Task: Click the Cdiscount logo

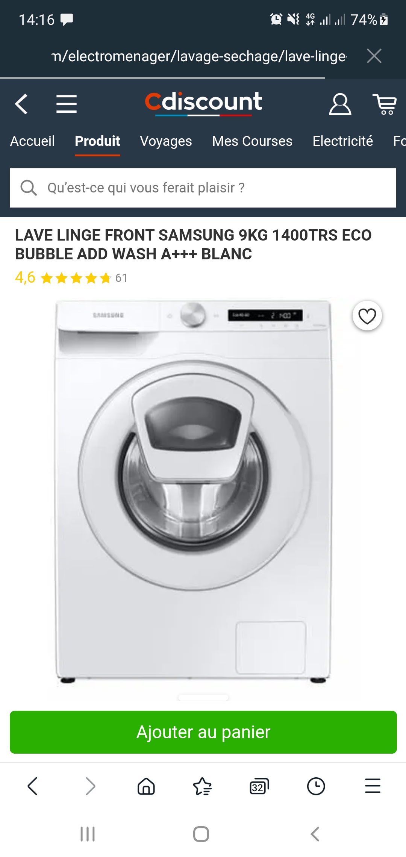Action: [203, 103]
